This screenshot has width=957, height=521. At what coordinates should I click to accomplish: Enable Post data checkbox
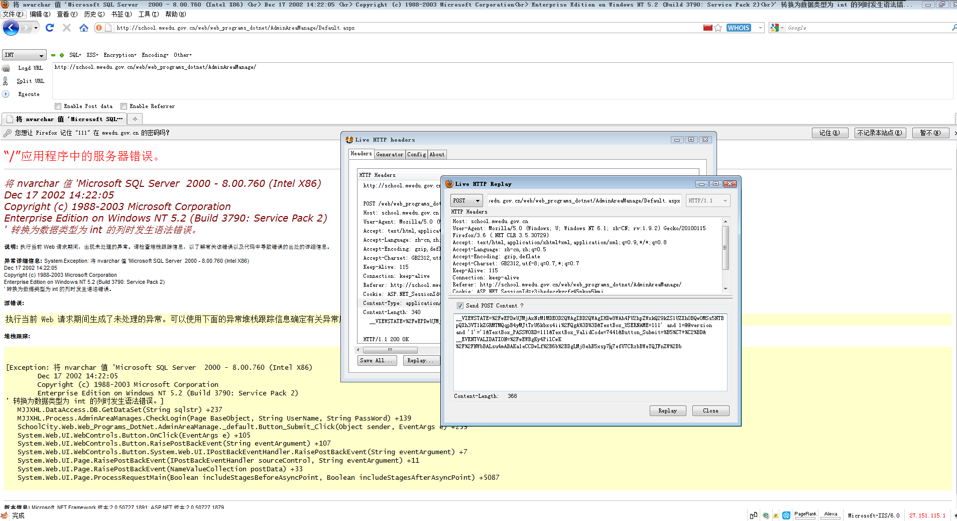(58, 107)
